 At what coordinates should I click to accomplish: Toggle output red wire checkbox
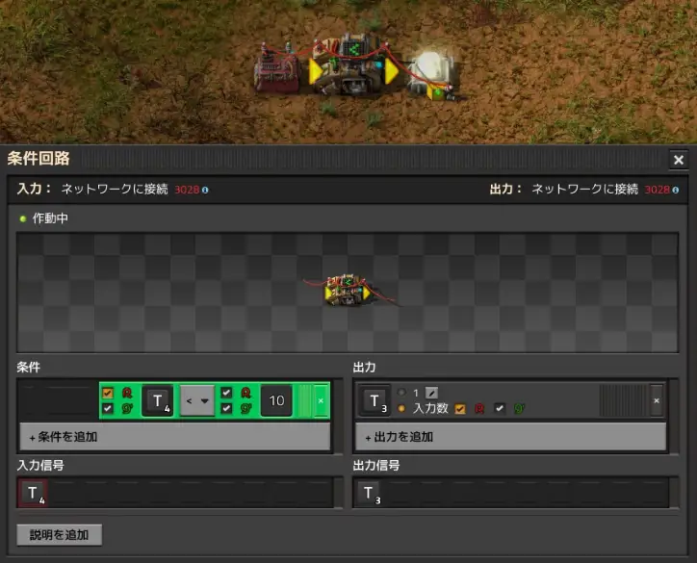(460, 409)
